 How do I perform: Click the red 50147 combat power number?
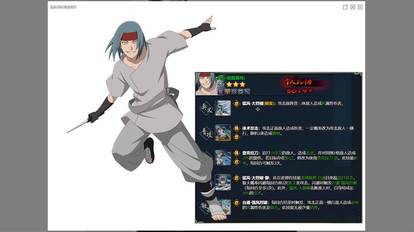tap(299, 91)
